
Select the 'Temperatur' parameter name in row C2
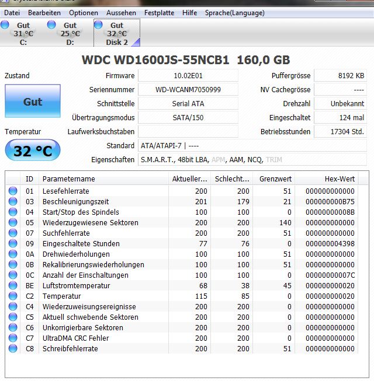click(x=61, y=296)
